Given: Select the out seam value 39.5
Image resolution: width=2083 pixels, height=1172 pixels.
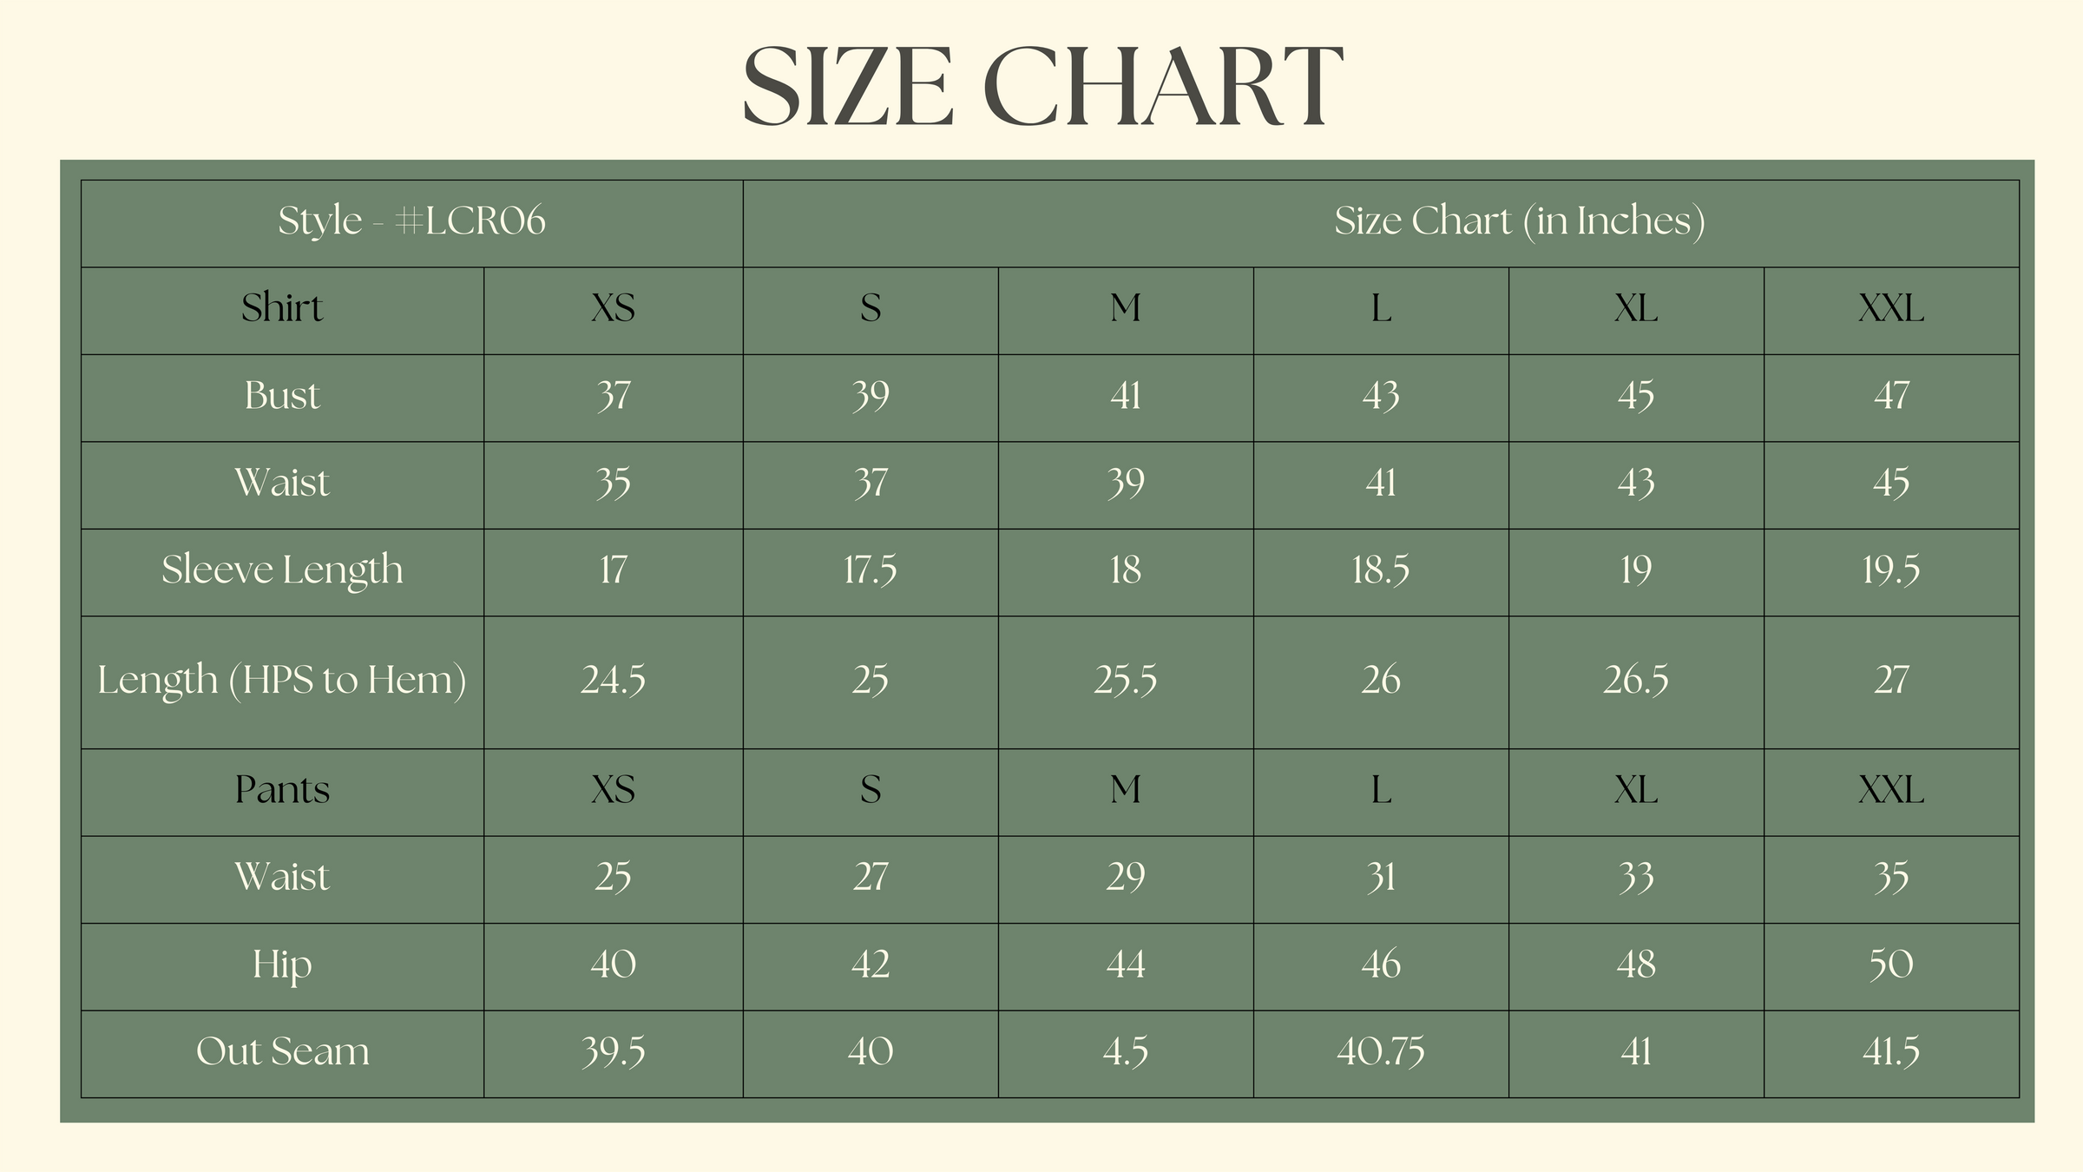Looking at the screenshot, I should [613, 1052].
